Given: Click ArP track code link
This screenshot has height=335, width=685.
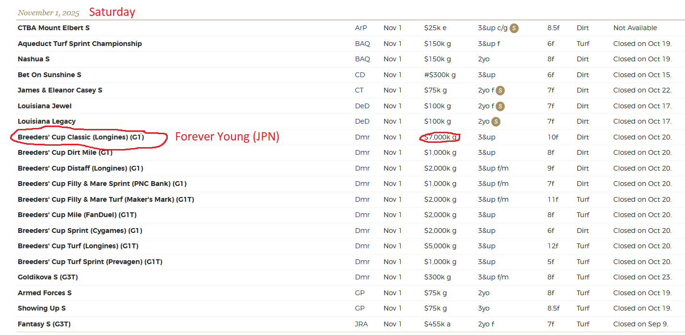Looking at the screenshot, I should coord(361,28).
